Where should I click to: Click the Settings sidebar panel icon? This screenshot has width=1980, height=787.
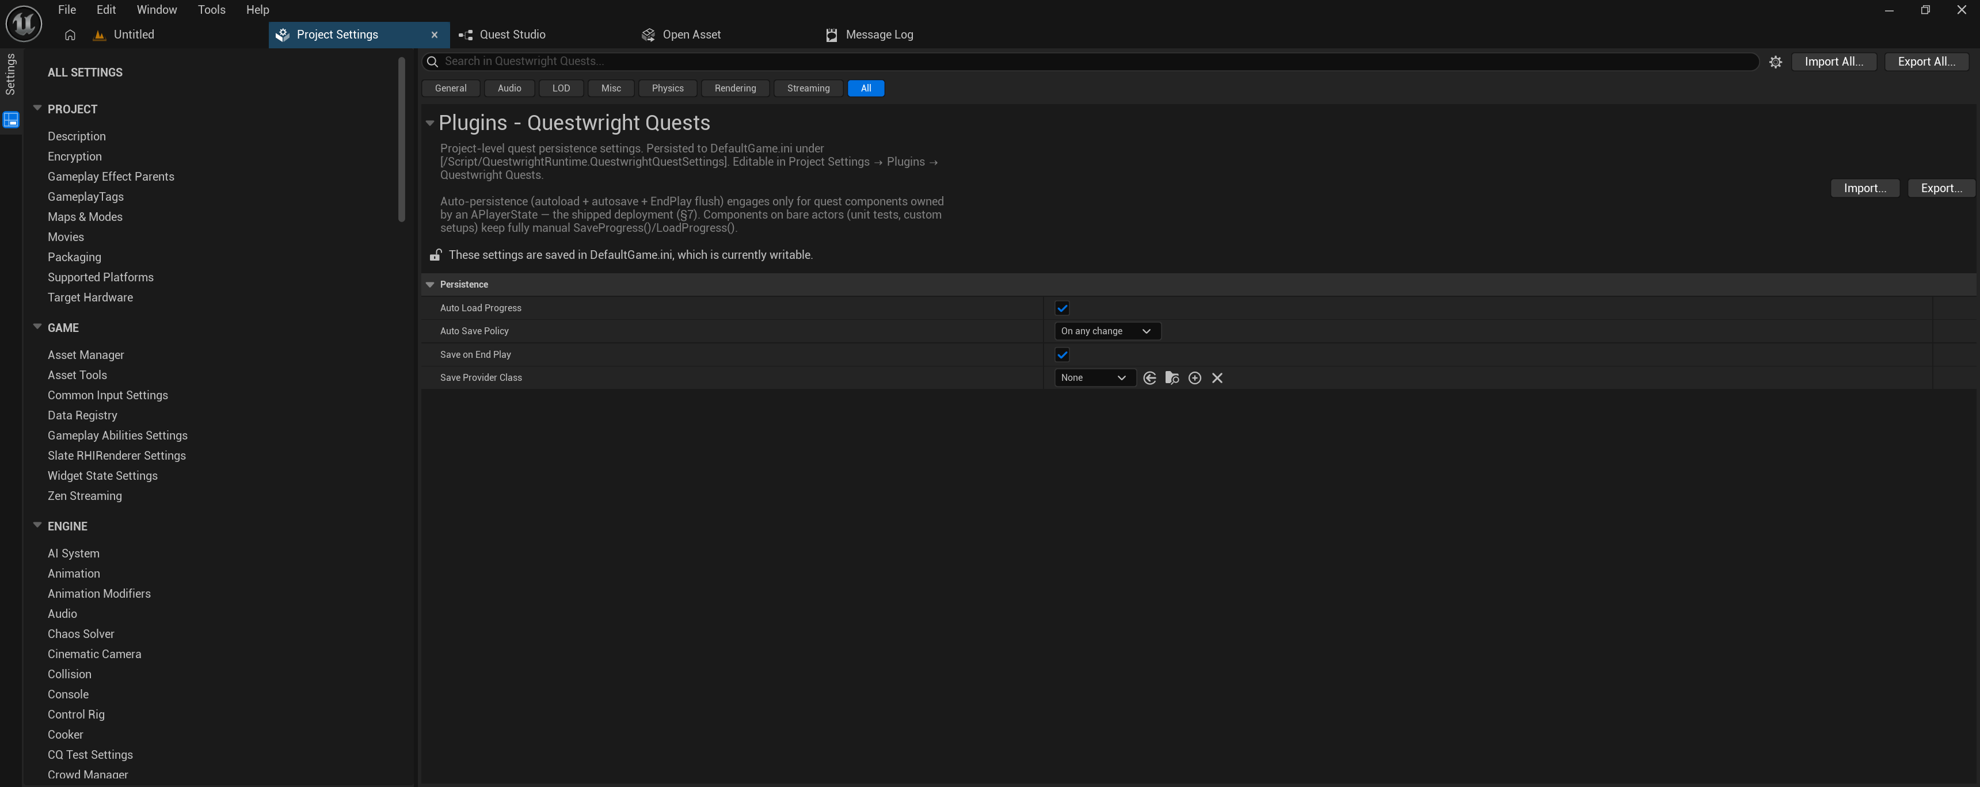pos(11,120)
